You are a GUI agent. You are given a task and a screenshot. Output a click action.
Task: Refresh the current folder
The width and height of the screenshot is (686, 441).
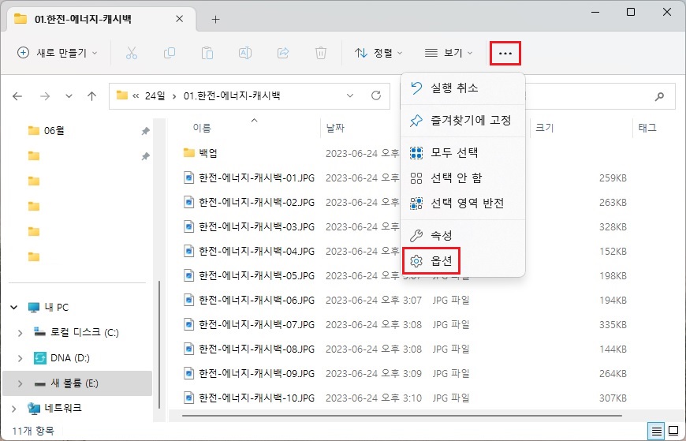[376, 95]
